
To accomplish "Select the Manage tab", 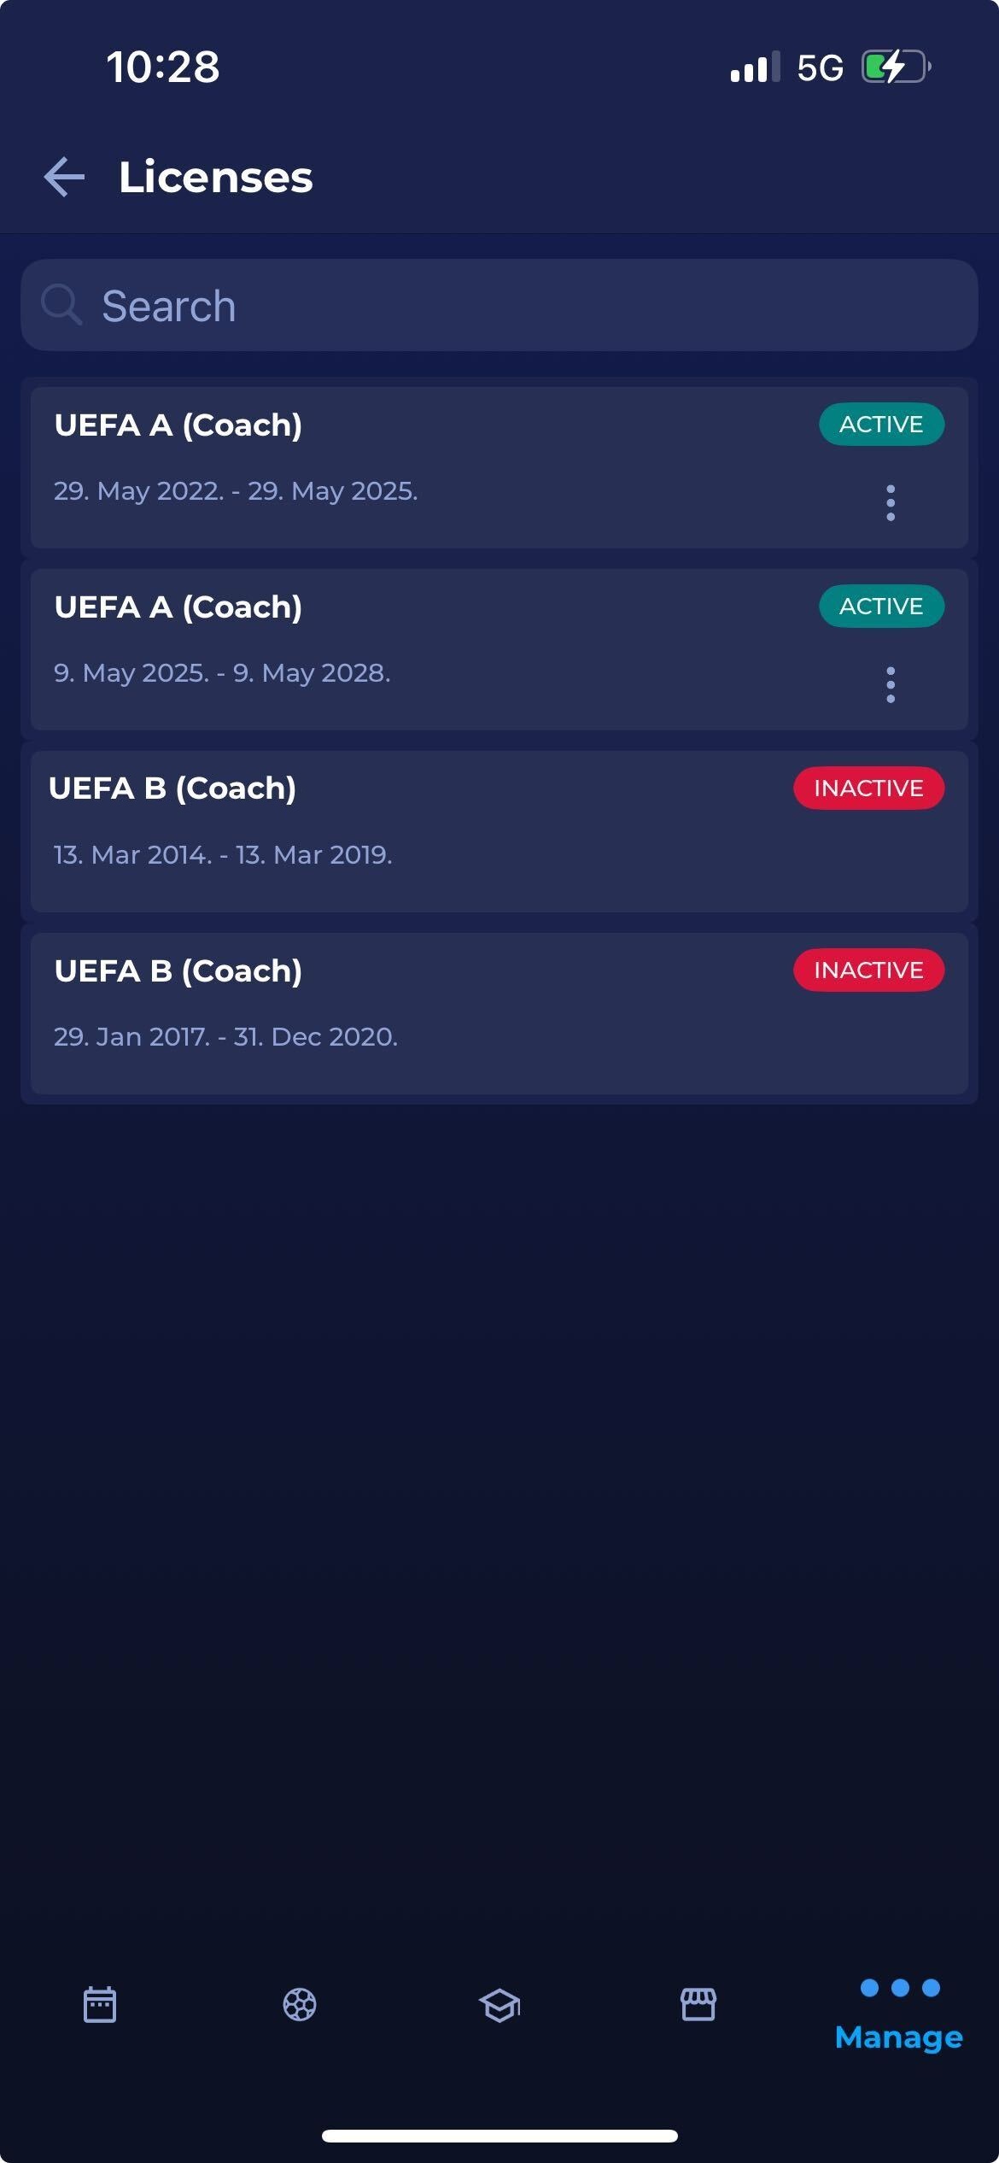I will click(x=898, y=2014).
